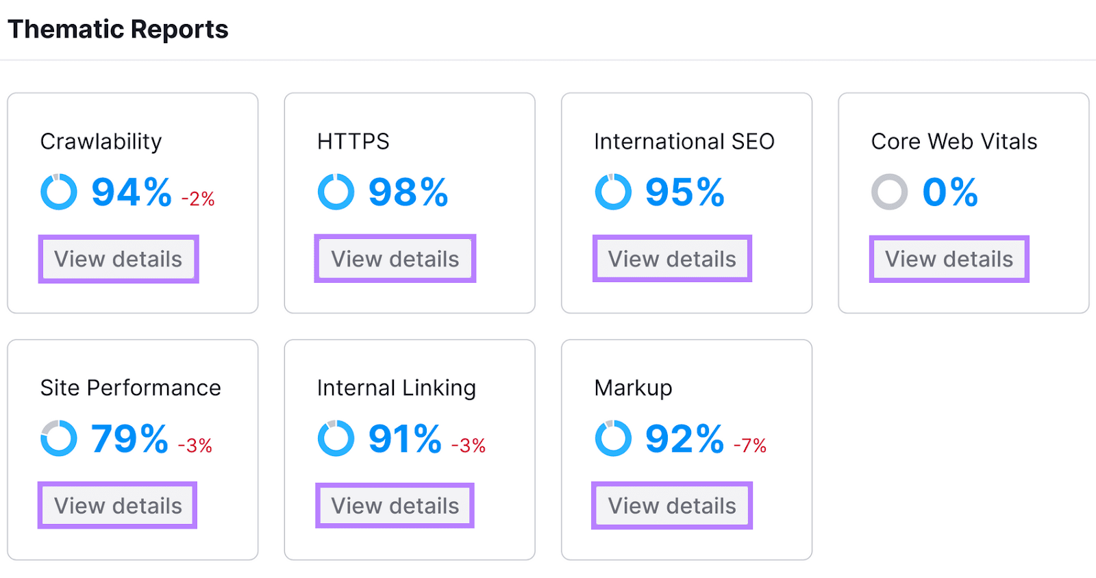Open Markup report via View details
This screenshot has width=1096, height=578.
click(x=671, y=505)
